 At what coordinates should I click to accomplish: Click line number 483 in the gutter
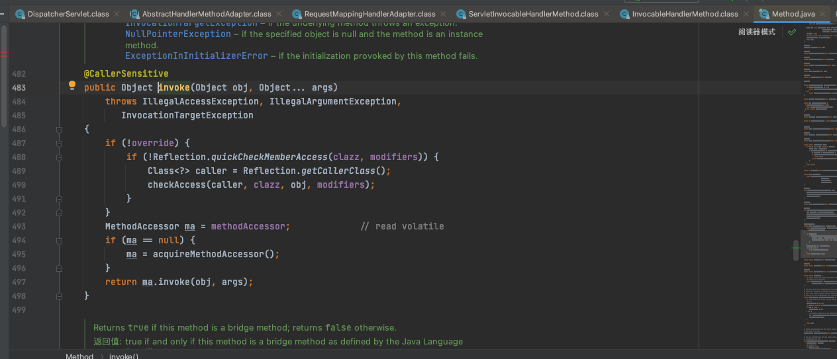pos(19,87)
